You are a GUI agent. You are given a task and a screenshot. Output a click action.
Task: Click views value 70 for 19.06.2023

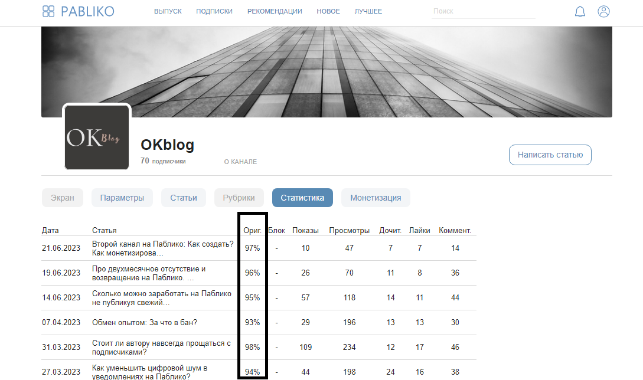[x=350, y=273]
